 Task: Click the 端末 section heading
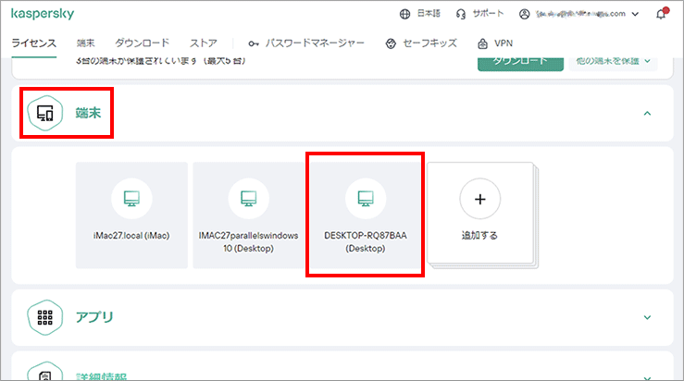[x=88, y=113]
